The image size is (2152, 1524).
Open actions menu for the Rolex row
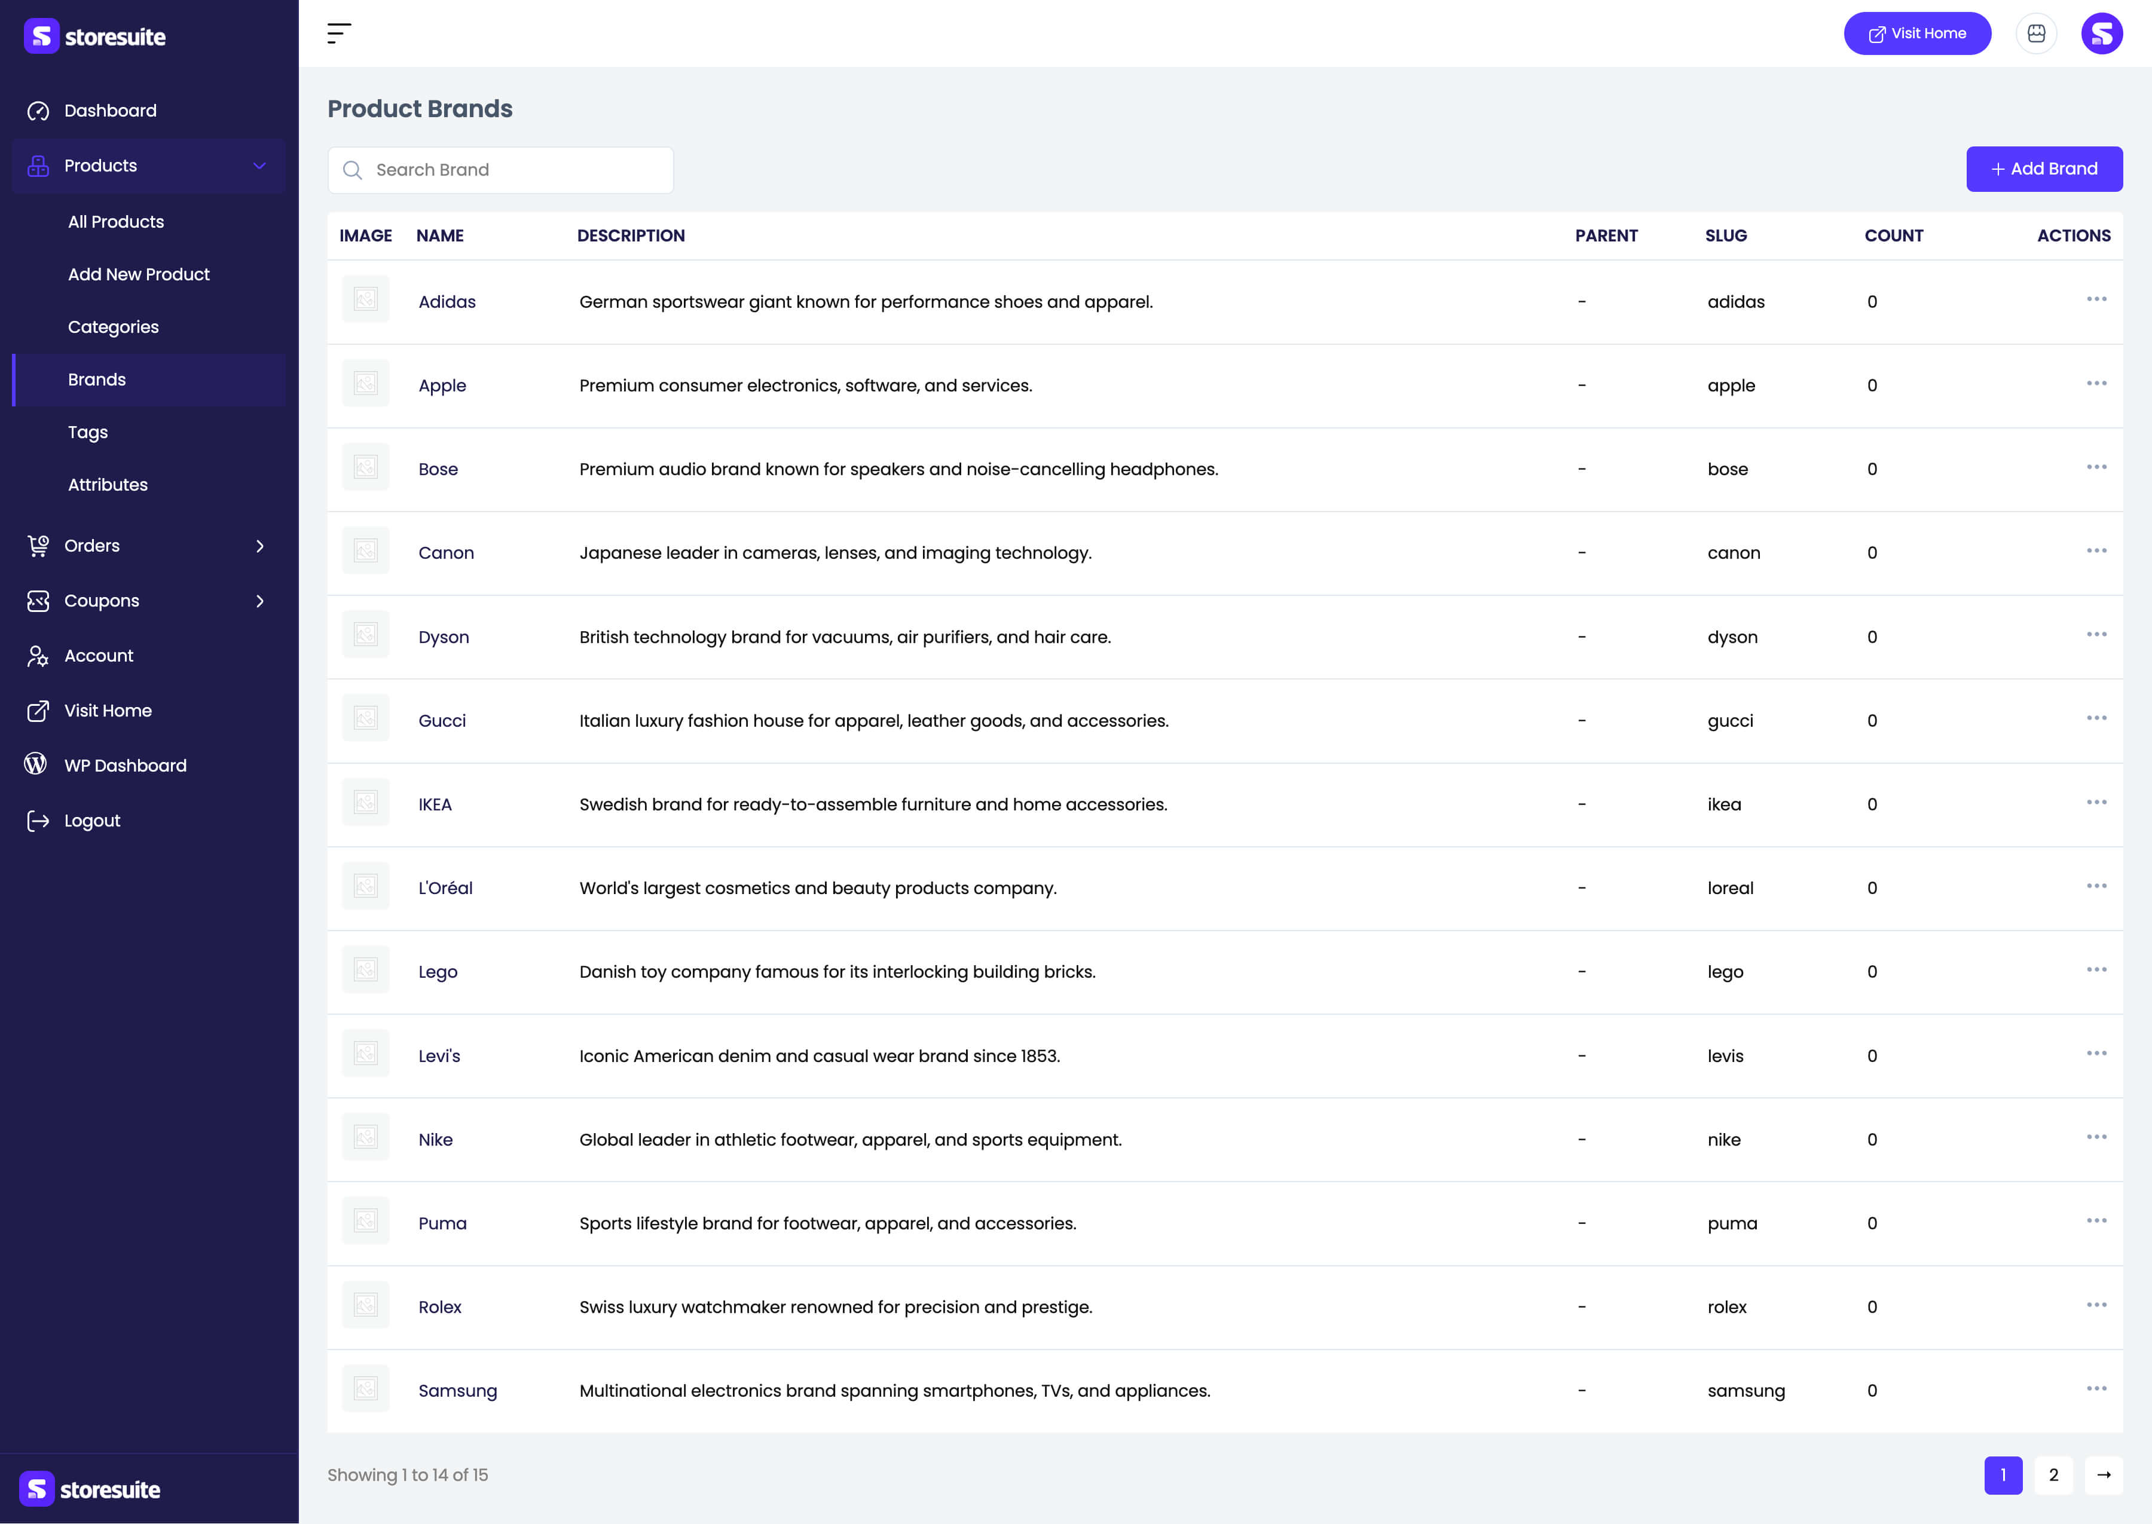(2096, 1305)
